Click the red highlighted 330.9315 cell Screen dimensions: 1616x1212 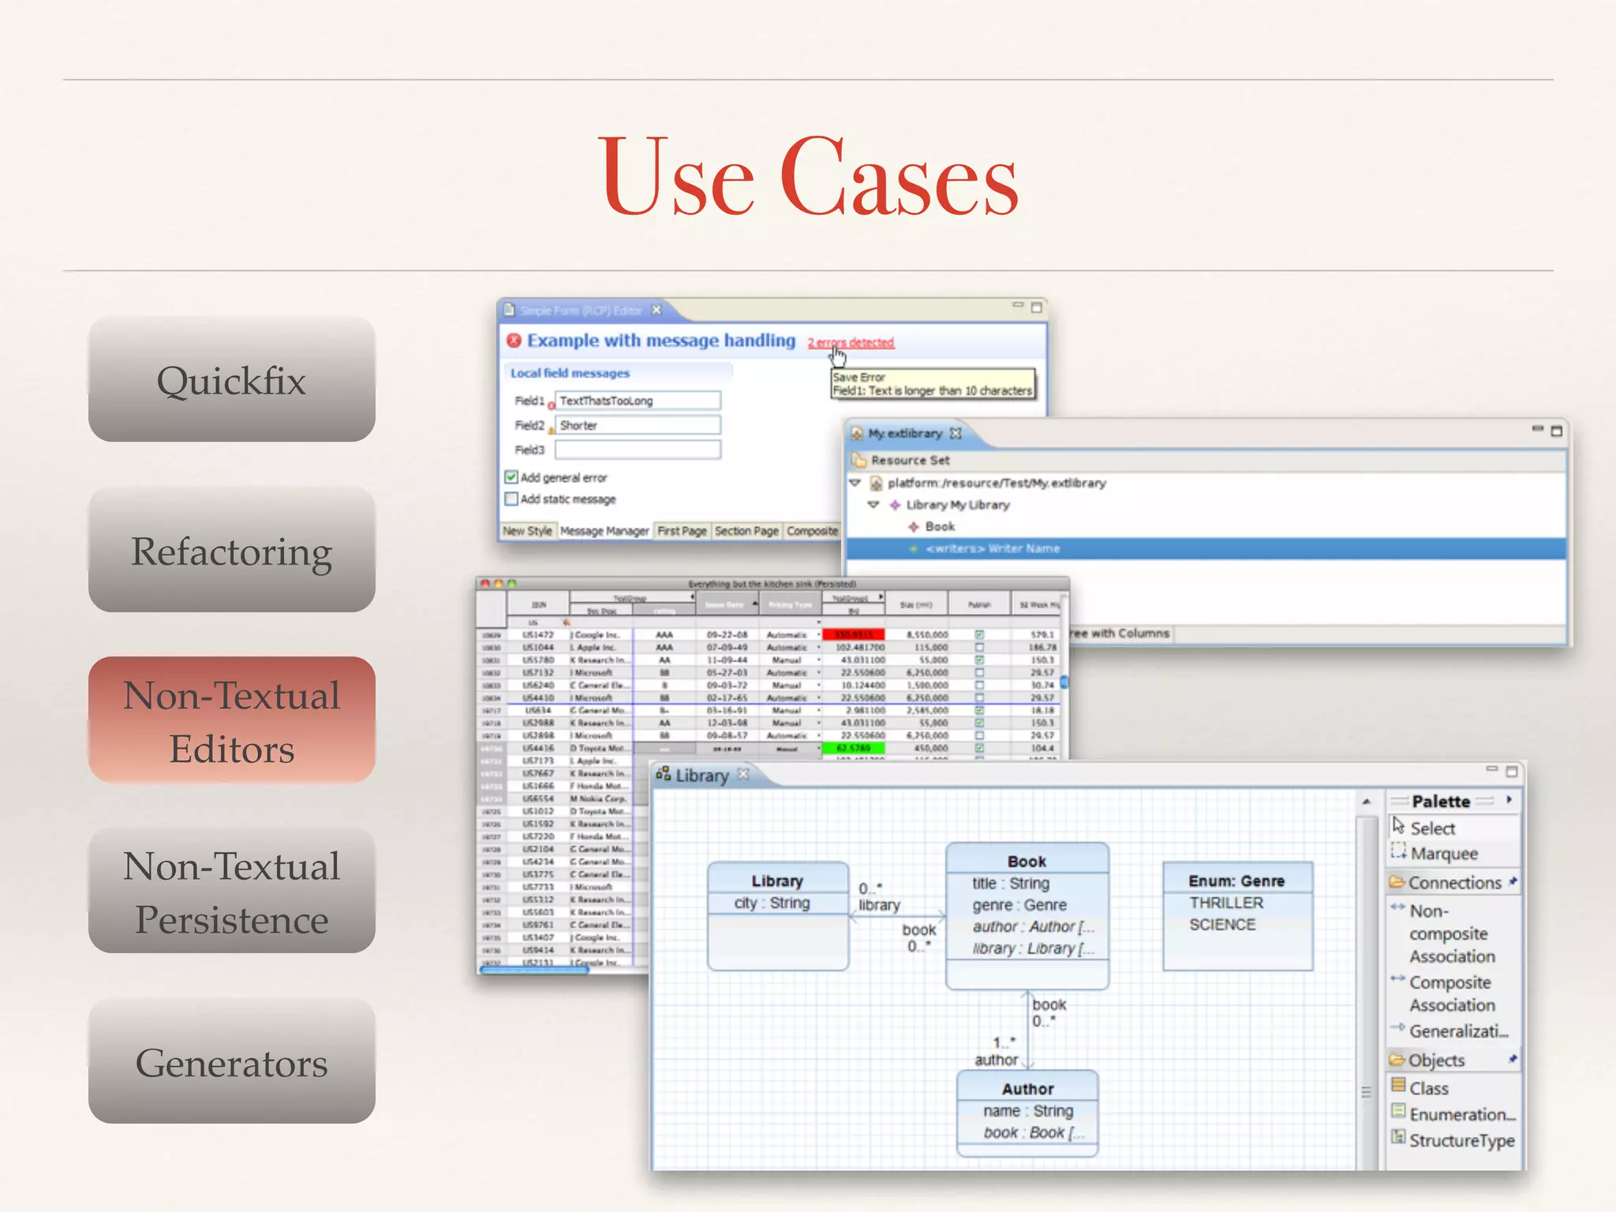[853, 634]
